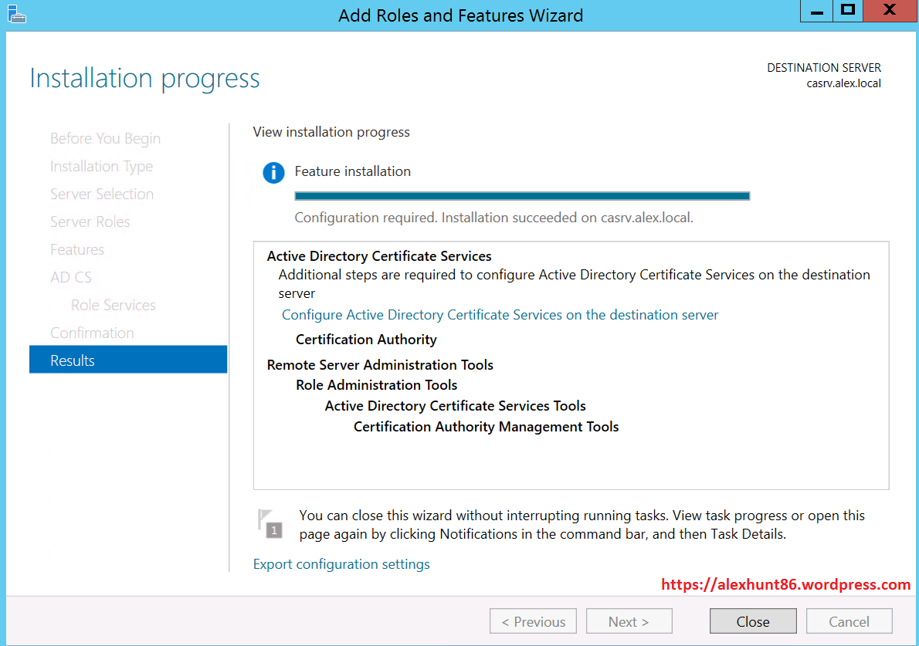
Task: Select the Features step
Action: click(x=77, y=250)
